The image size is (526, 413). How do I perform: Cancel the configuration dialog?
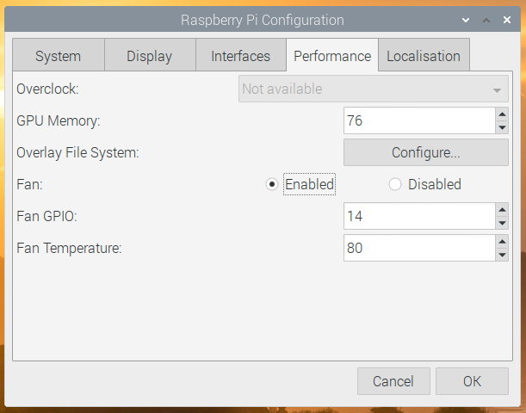393,381
